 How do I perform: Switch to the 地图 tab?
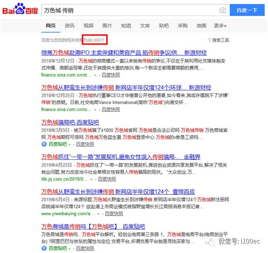click(x=201, y=26)
